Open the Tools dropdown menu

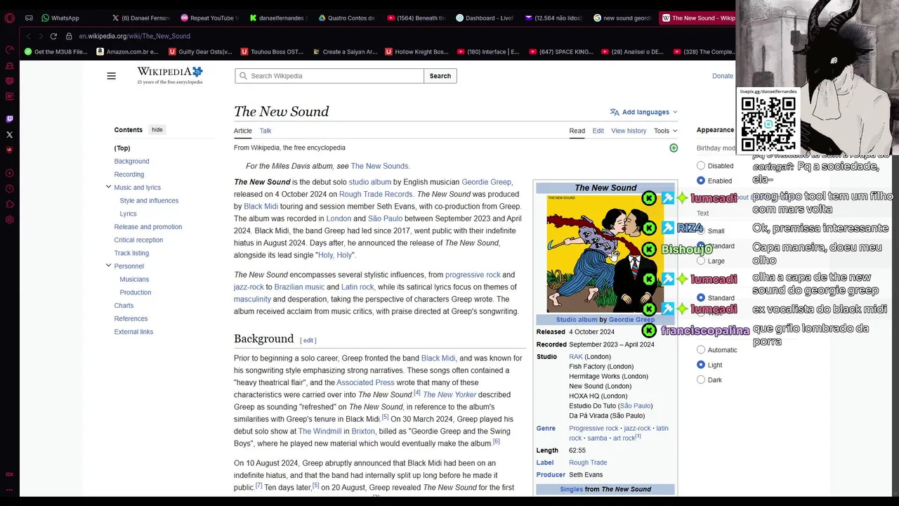click(665, 131)
